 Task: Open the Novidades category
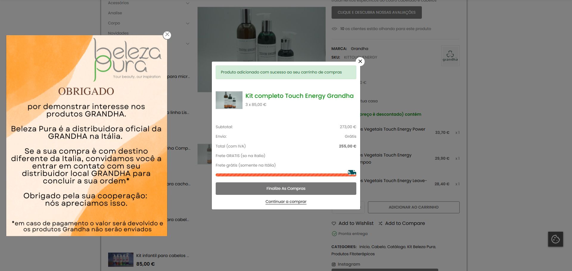118,33
